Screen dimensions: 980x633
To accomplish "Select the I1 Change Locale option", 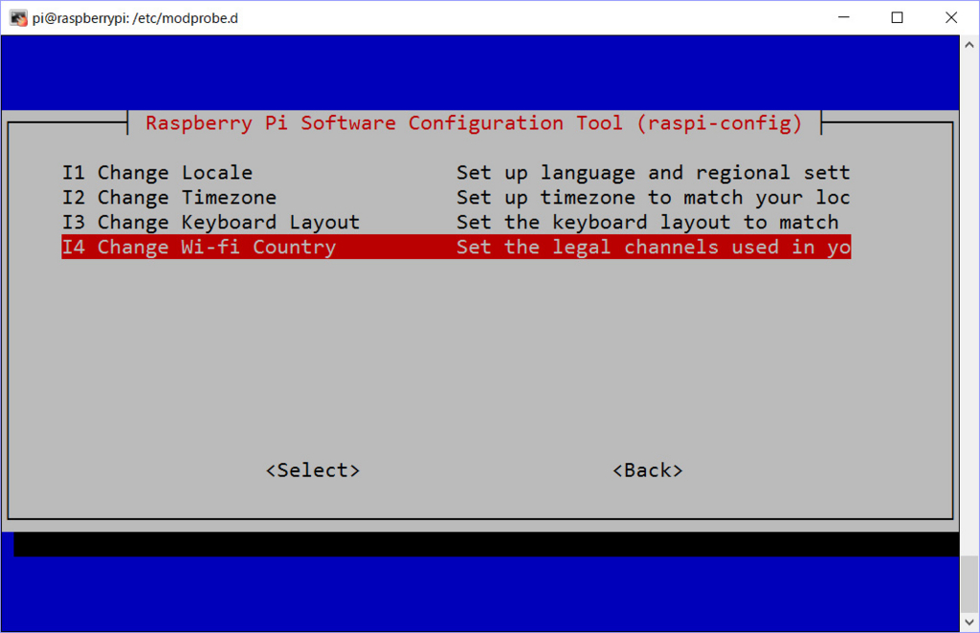I will pyautogui.click(x=456, y=172).
